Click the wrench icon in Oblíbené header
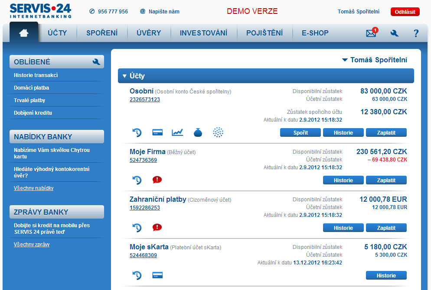431x290 pixels. pyautogui.click(x=97, y=62)
